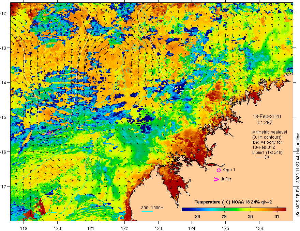Click the 0.5m/s velocity scale arrow
This screenshot has width=300, height=231.
pyautogui.click(x=263, y=157)
